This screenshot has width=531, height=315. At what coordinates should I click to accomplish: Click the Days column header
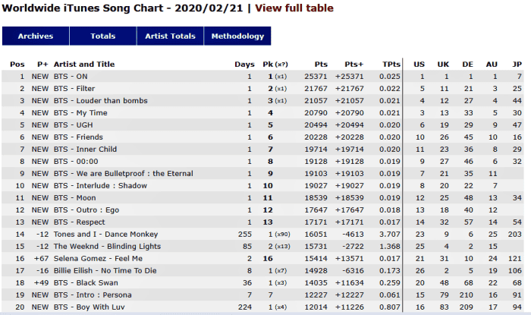coord(244,65)
